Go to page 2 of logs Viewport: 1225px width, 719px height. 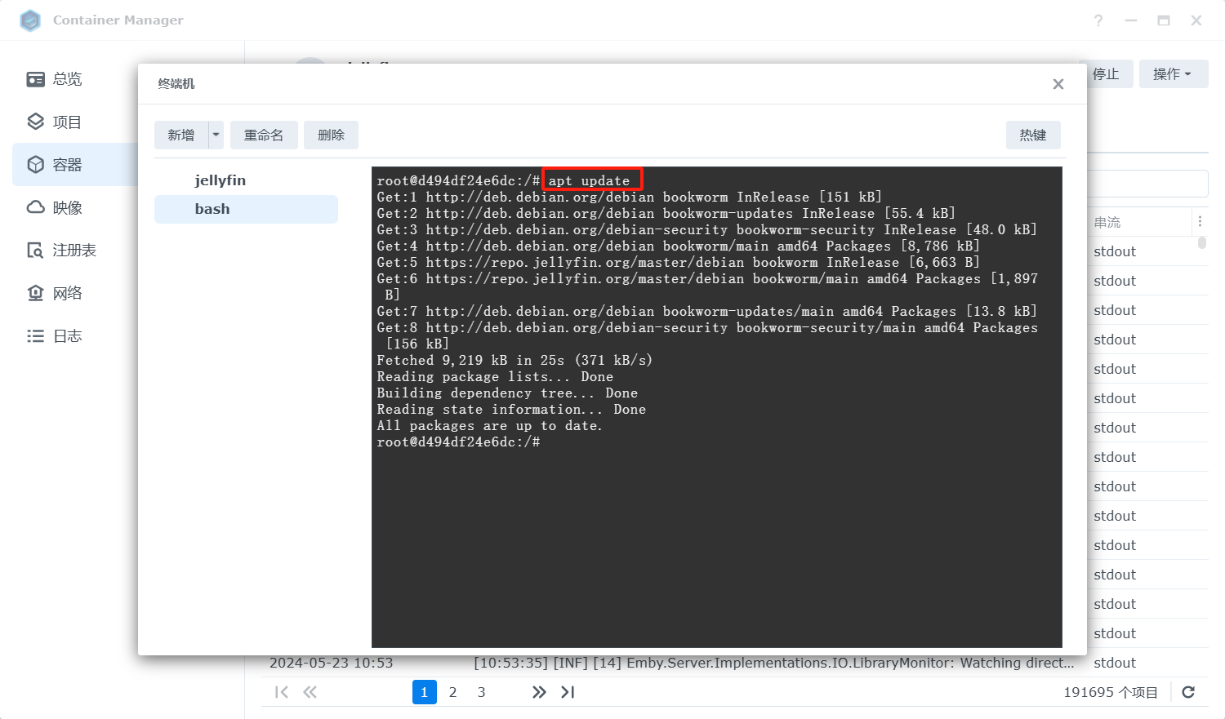pyautogui.click(x=452, y=692)
